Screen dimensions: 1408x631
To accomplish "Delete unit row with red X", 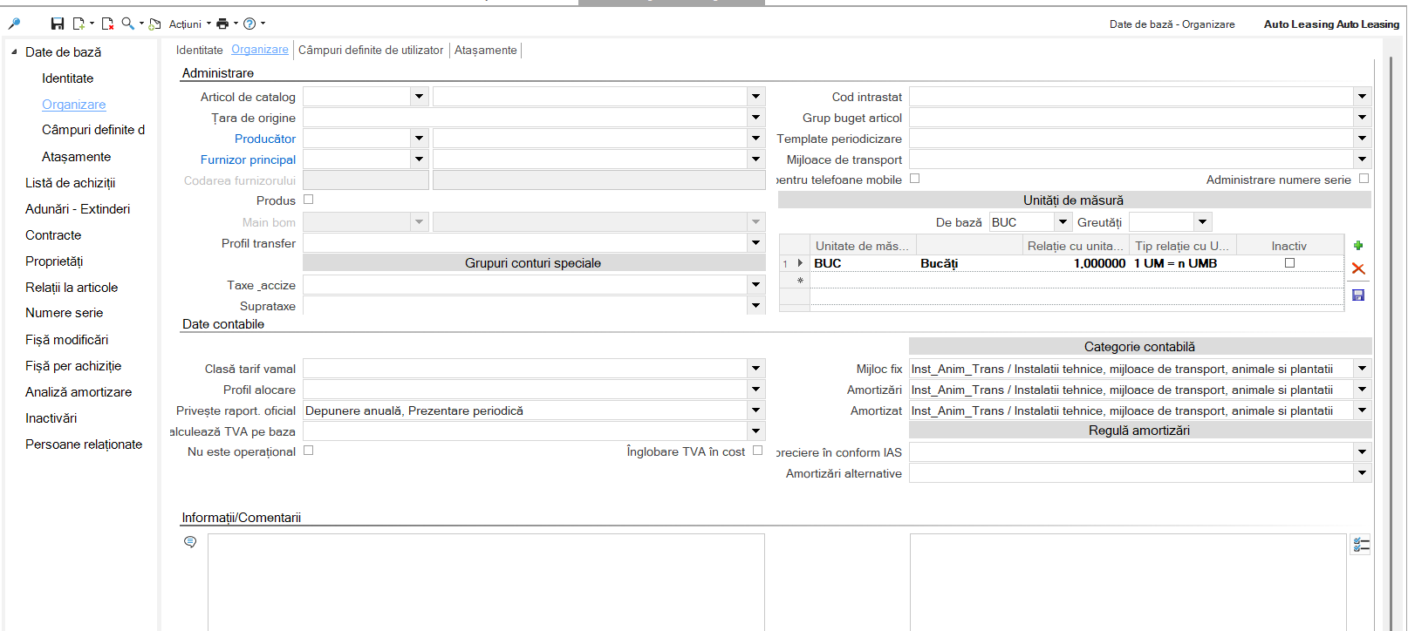I will (x=1358, y=268).
